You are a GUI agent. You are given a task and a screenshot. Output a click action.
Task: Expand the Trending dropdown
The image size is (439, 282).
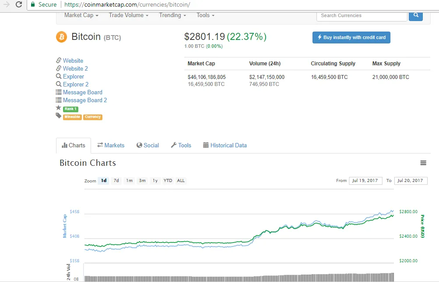pyautogui.click(x=172, y=15)
